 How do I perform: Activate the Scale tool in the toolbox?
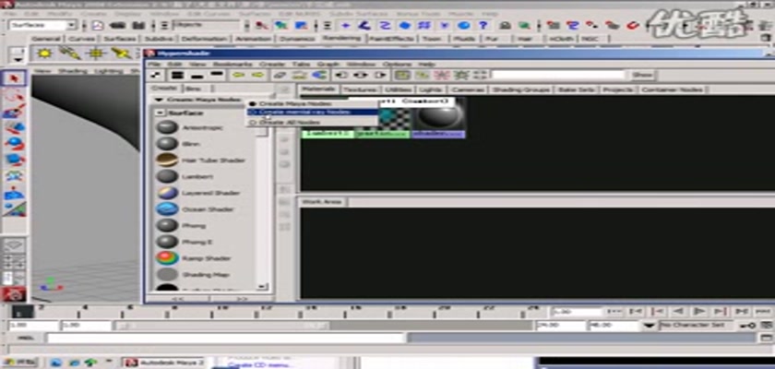(15, 160)
